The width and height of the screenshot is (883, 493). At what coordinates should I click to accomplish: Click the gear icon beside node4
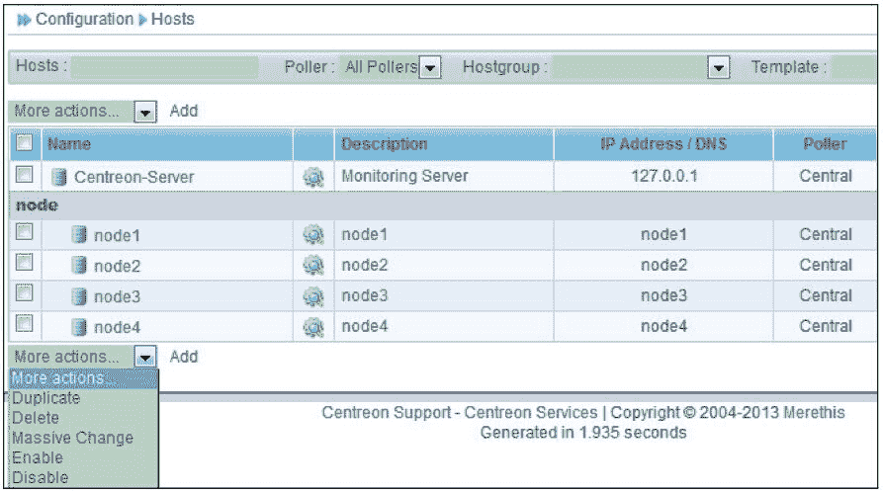(x=313, y=327)
